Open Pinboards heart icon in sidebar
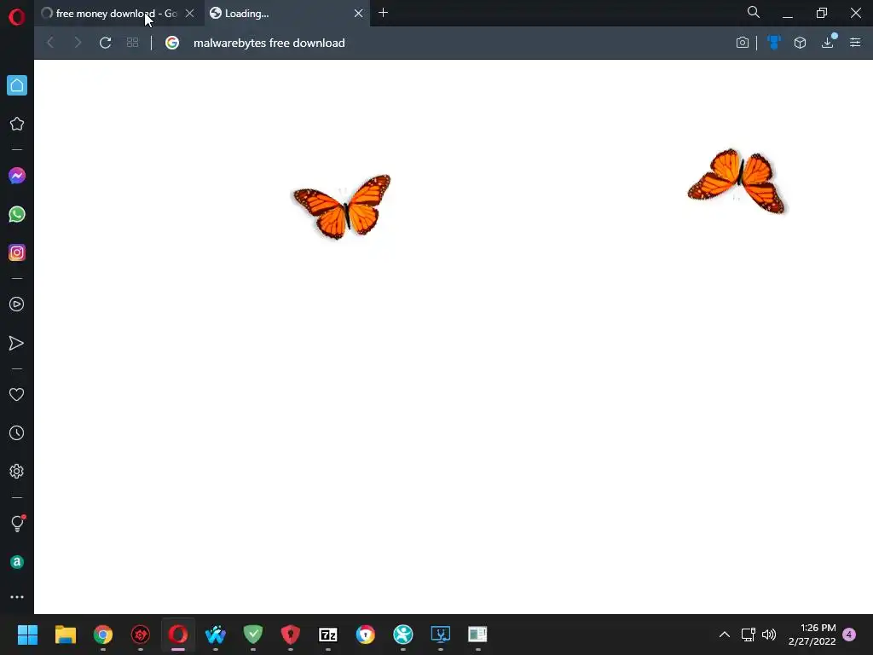 click(x=17, y=395)
